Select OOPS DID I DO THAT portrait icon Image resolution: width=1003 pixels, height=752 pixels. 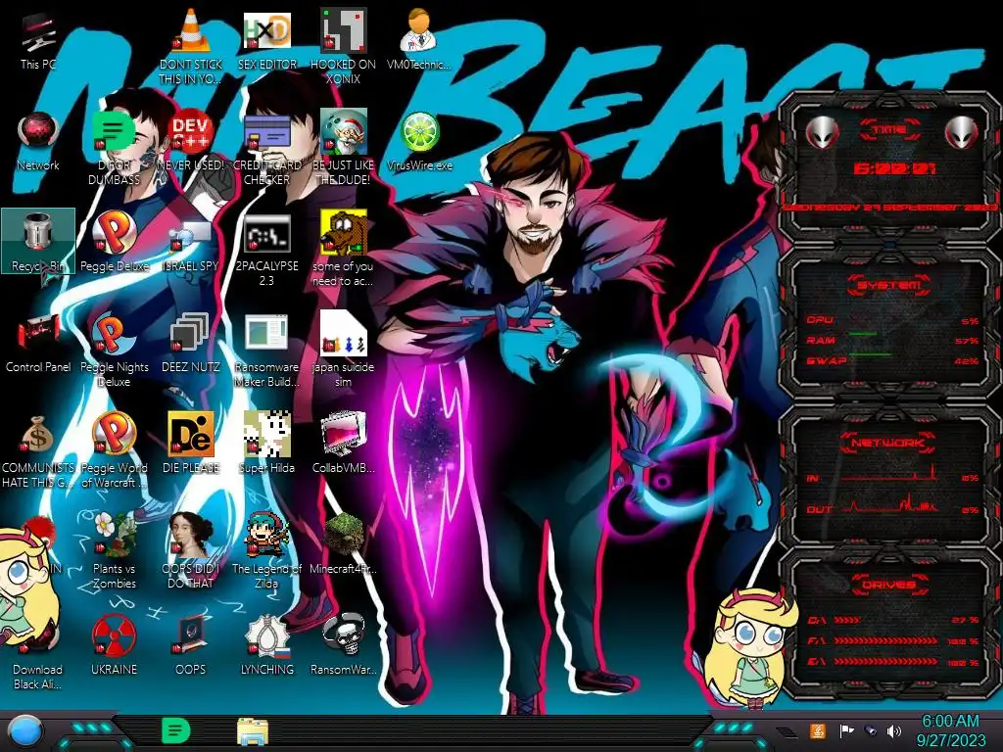(191, 551)
